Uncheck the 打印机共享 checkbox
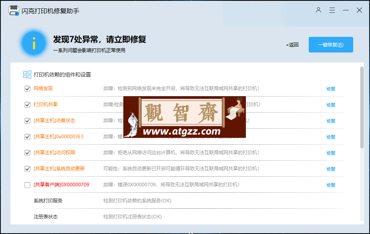The image size is (370, 234). click(27, 105)
